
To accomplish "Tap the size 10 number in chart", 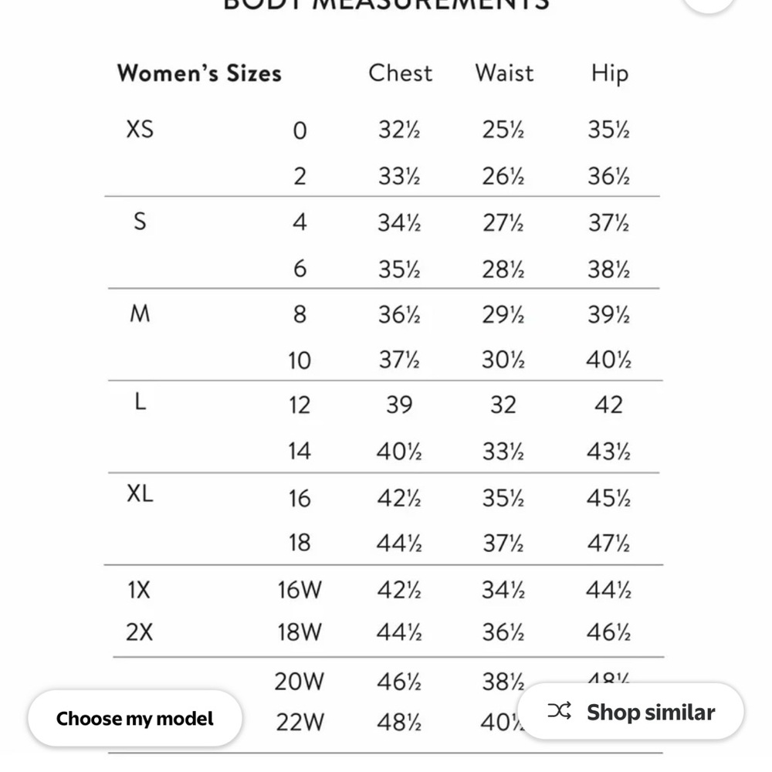I will [x=300, y=361].
